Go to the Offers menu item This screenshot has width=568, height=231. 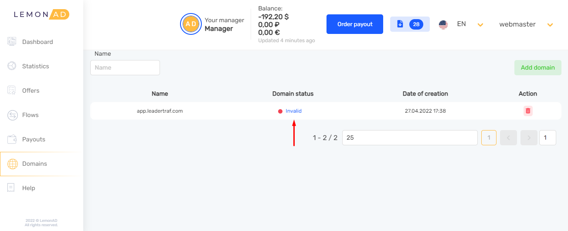point(31,90)
